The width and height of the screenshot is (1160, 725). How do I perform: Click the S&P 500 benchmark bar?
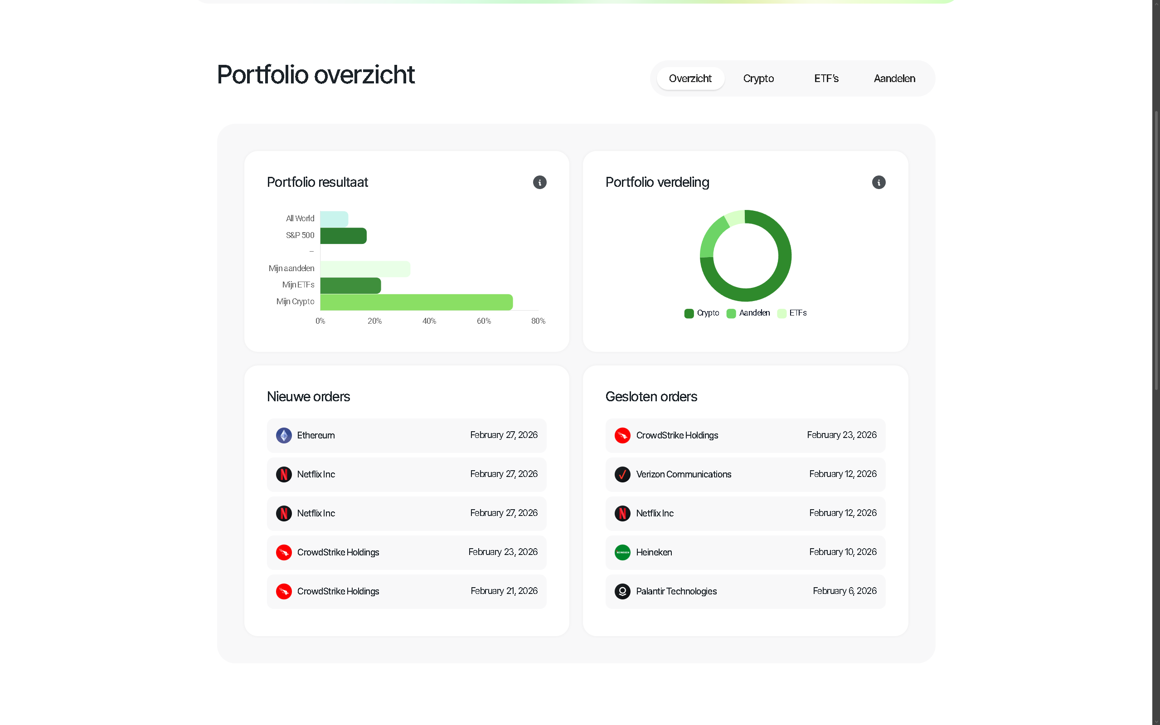pos(343,236)
